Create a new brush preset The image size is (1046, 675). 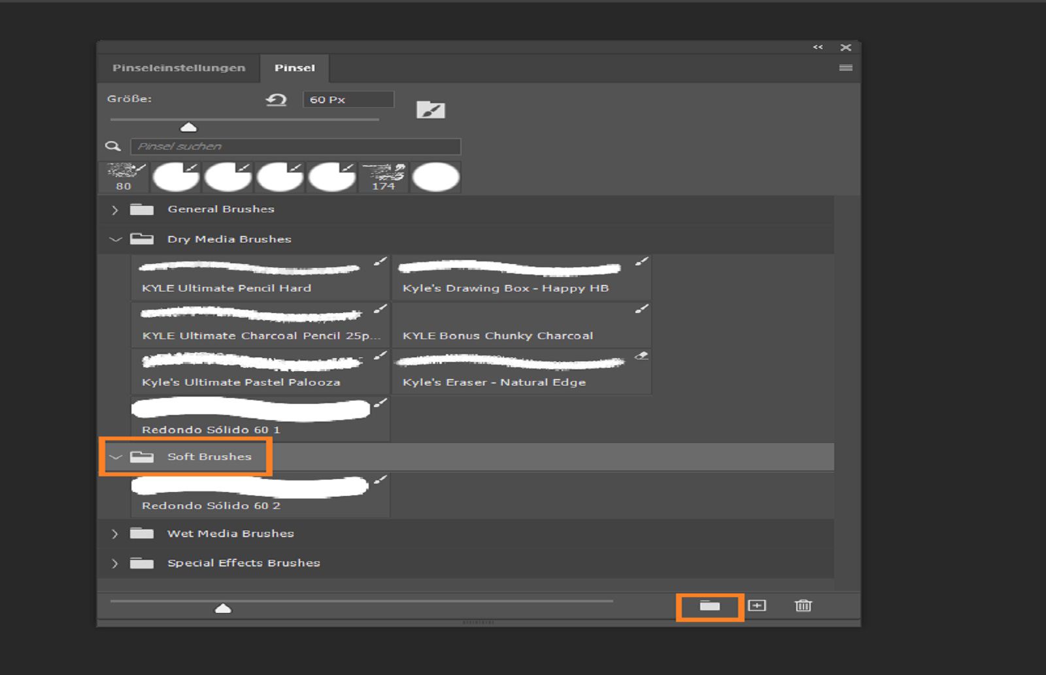click(756, 606)
